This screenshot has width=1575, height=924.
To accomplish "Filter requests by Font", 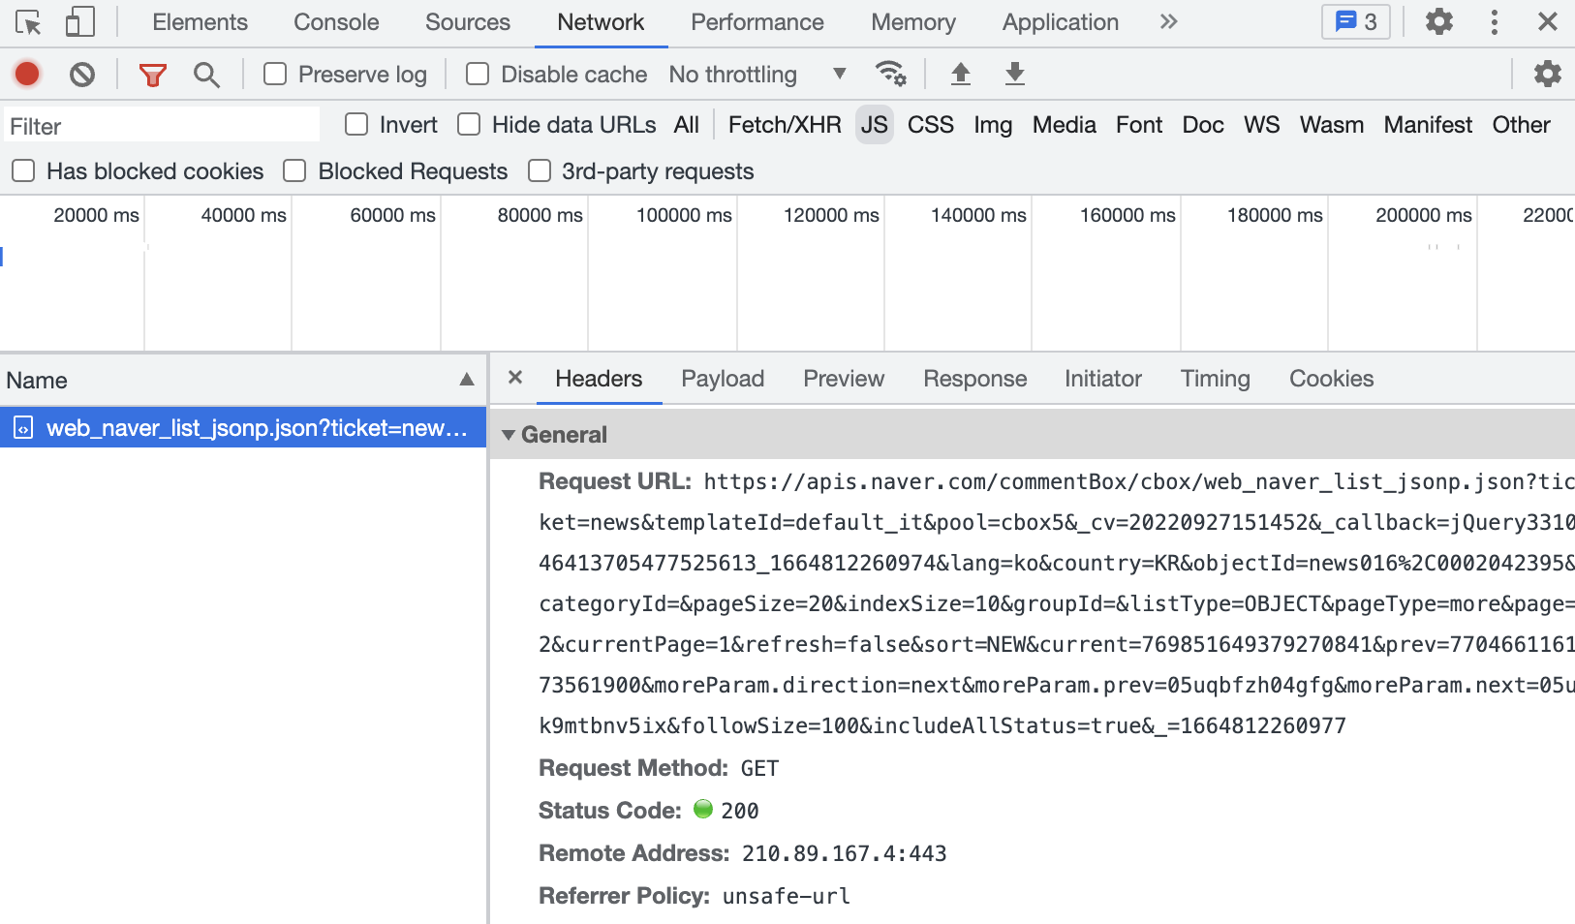I will (1139, 124).
